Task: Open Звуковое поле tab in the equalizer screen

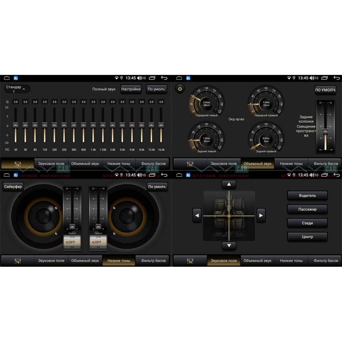Action: tap(51, 163)
